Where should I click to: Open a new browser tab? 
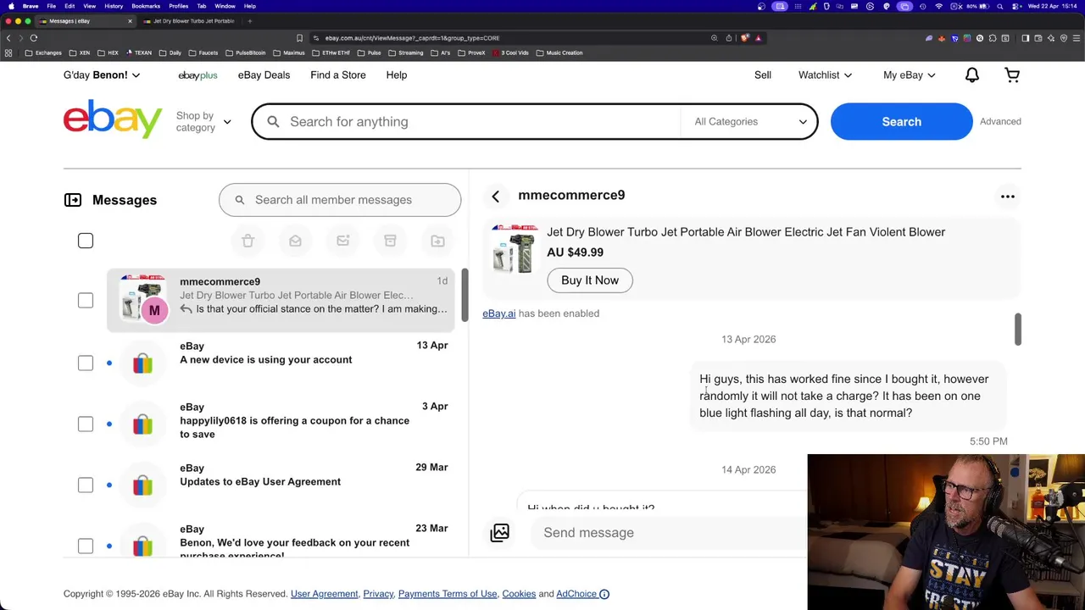249,20
